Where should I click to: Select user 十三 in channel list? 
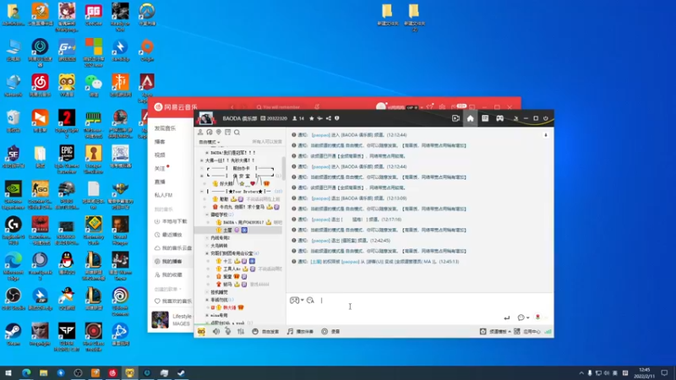[227, 261]
